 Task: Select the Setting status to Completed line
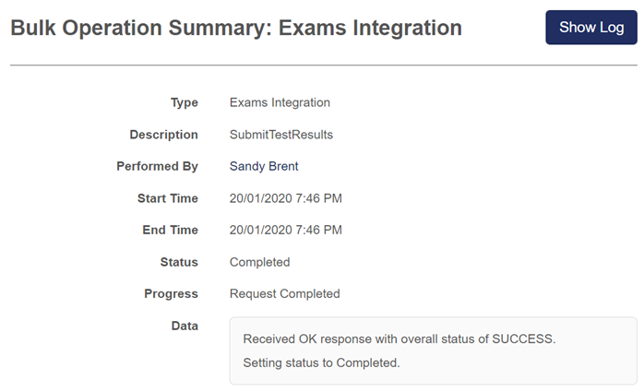coord(321,362)
